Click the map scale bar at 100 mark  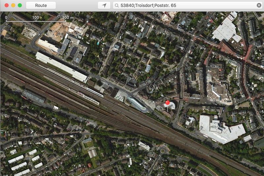[x=36, y=21]
